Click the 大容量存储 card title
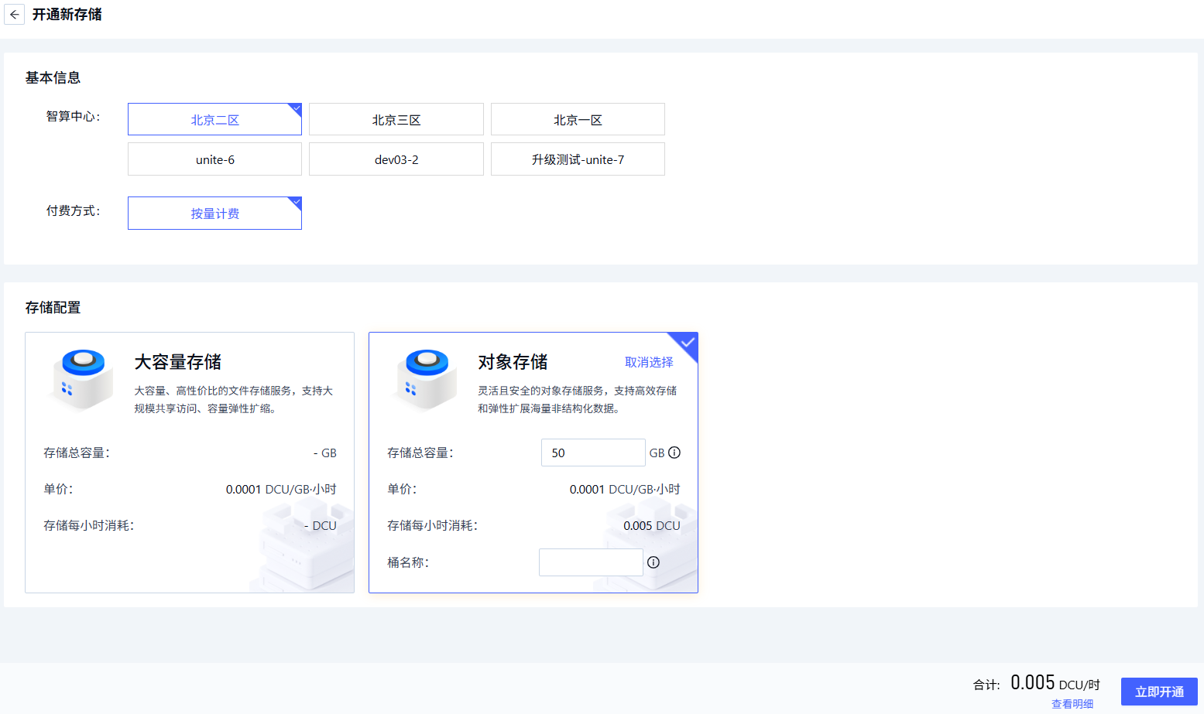Viewport: 1204px width, 714px height. (x=178, y=362)
